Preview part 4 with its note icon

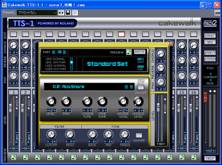[x=50, y=157]
